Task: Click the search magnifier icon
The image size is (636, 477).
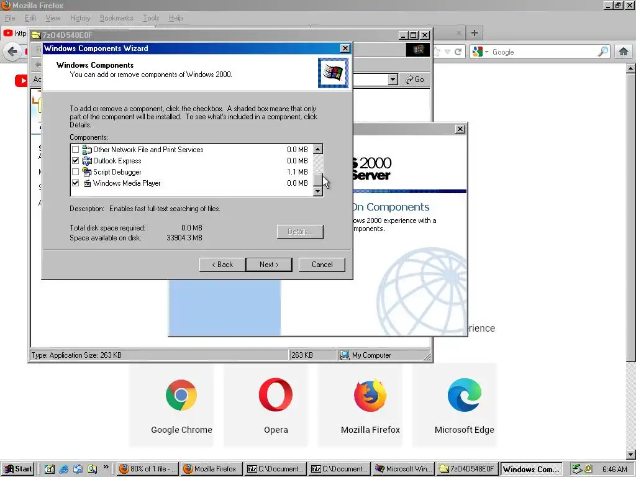Action: (603, 52)
